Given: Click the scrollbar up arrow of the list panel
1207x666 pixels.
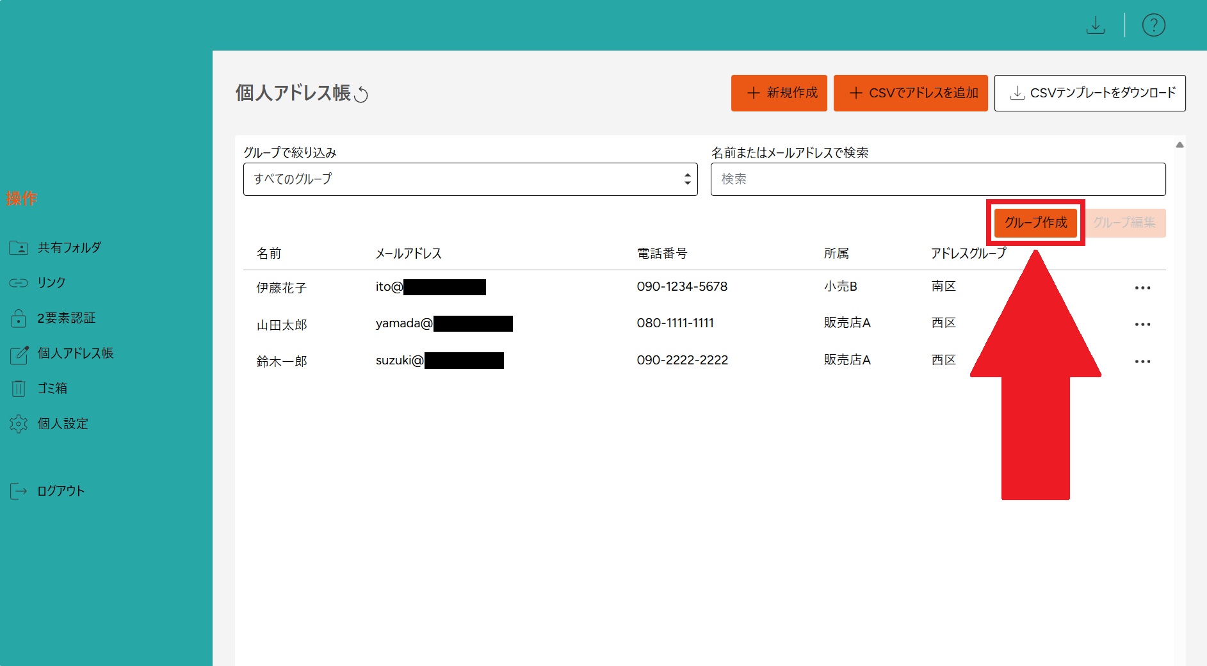Looking at the screenshot, I should coord(1179,145).
